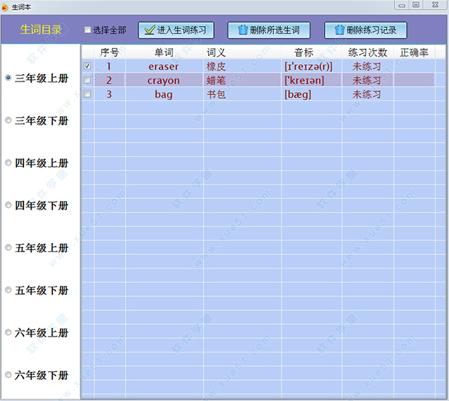Check the crayon row checkbox
The height and width of the screenshot is (401, 449).
pyautogui.click(x=88, y=80)
